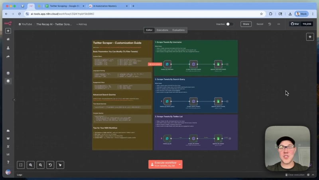The height and width of the screenshot is (180, 319).
Task: Click the zoom in canvas button
Action: [31, 165]
